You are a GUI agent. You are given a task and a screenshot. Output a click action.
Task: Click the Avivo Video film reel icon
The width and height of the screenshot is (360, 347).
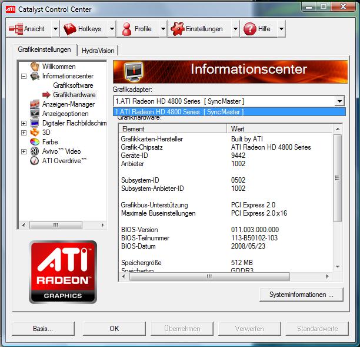[35, 151]
